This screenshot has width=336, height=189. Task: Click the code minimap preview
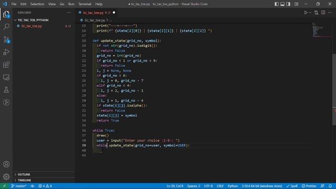point(321,30)
